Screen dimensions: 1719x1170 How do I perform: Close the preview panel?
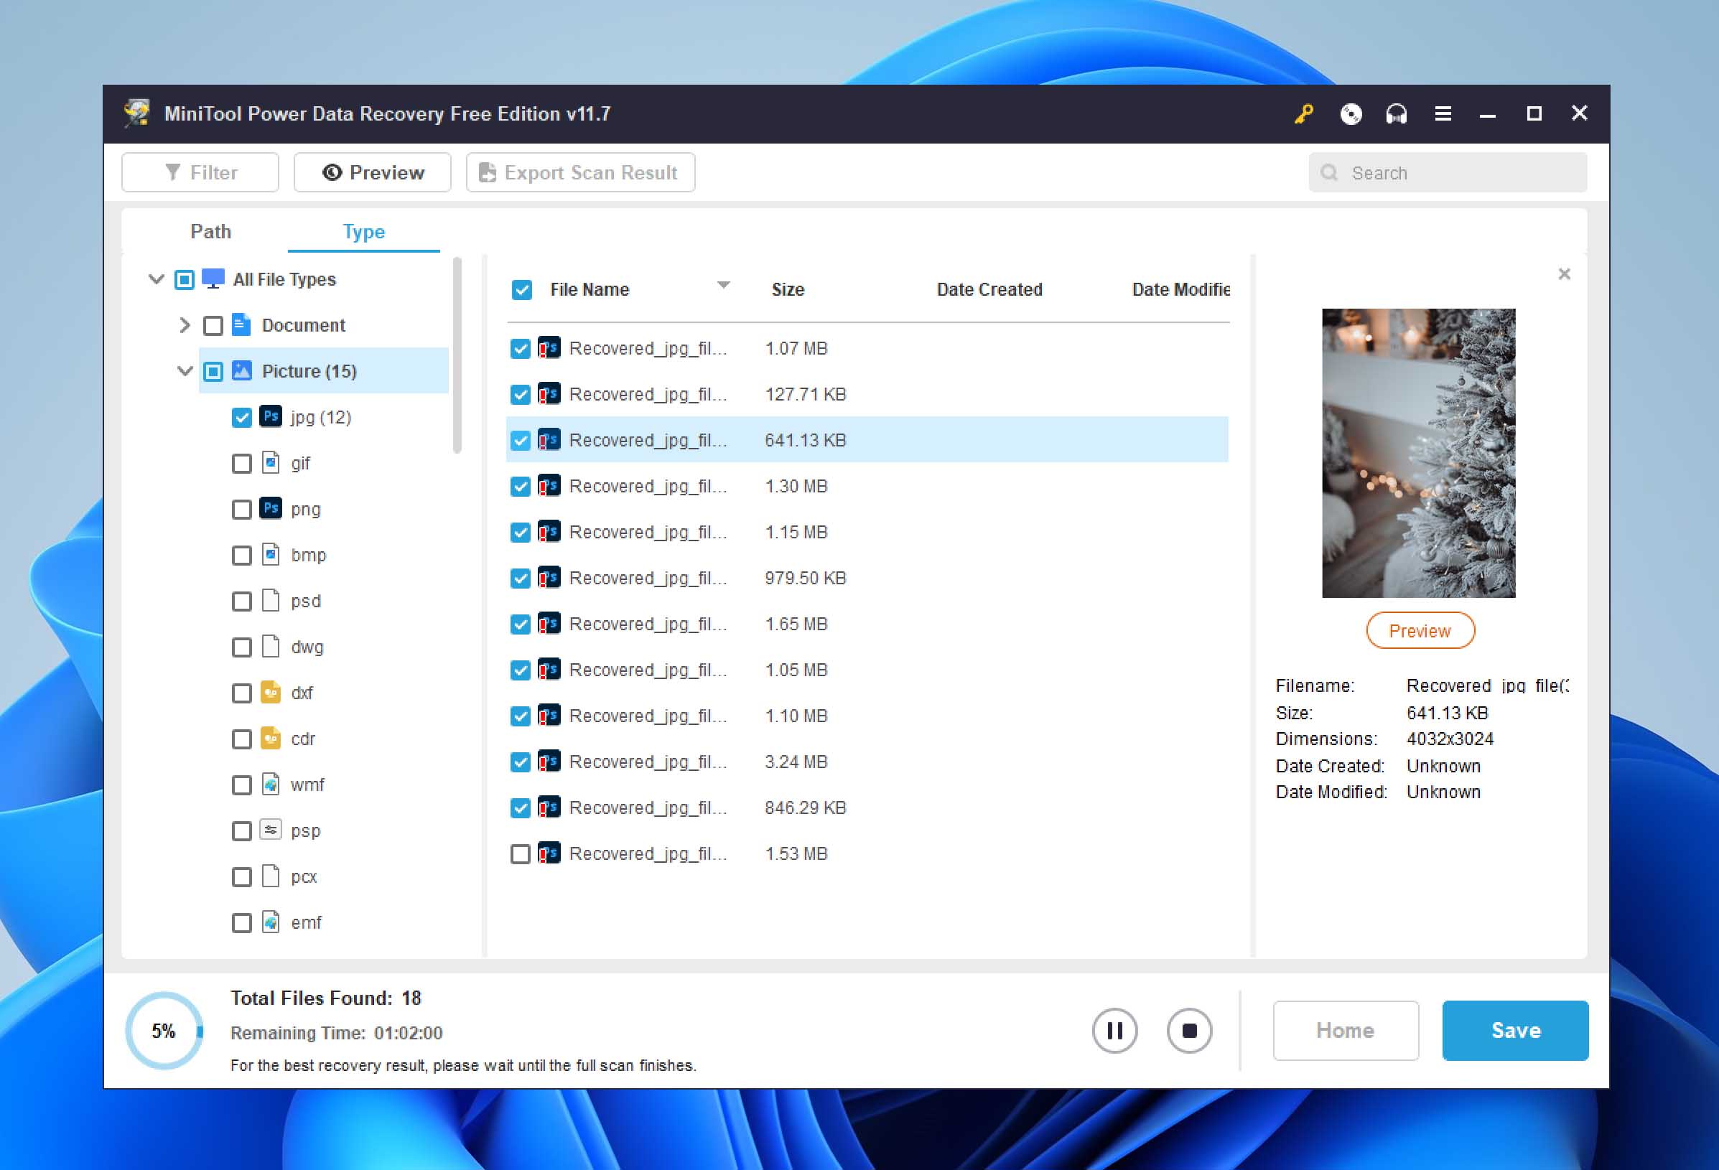[x=1564, y=273]
